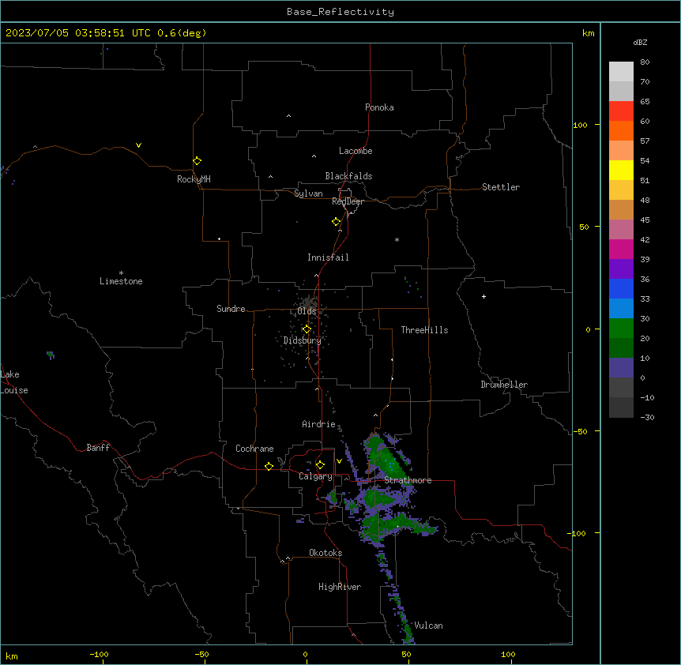
Task: Select the yellow diamond between Olds and Didsbury
Action: tap(307, 329)
